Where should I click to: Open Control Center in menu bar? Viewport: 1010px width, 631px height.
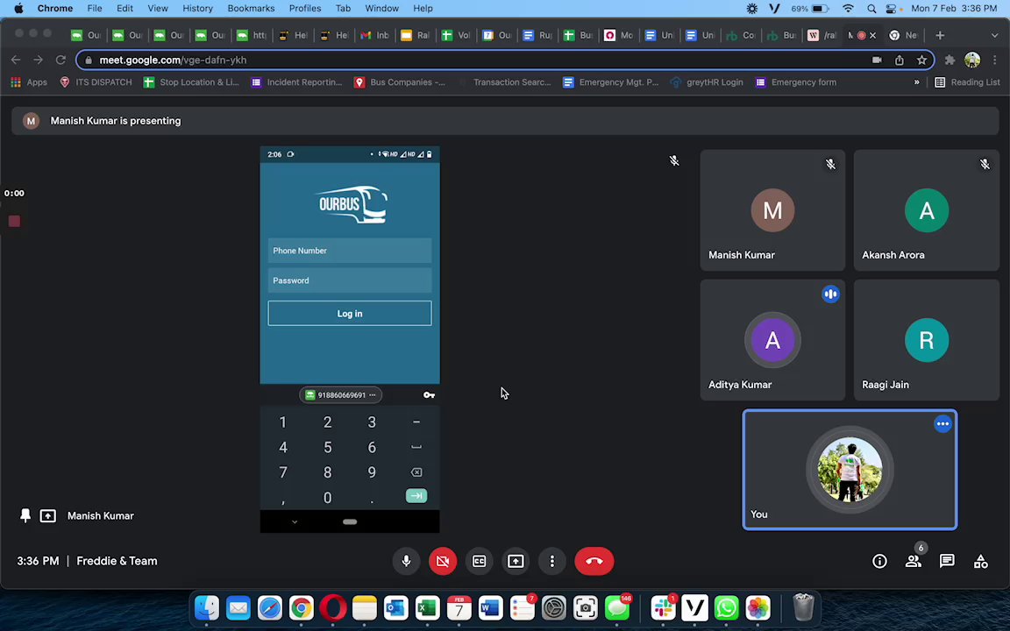[x=891, y=9]
